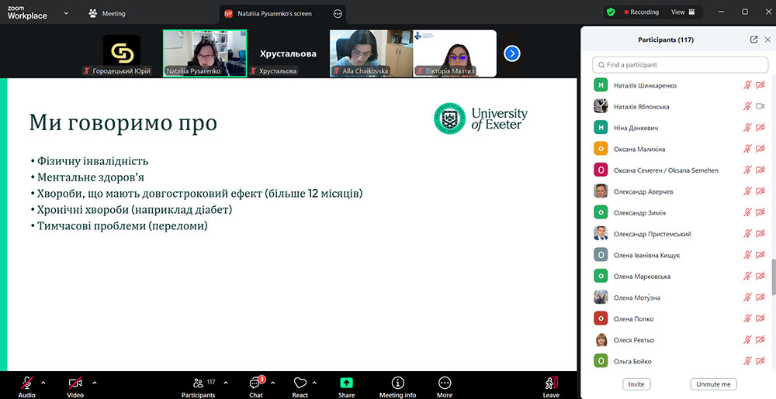Viewport: 776px width, 399px height.
Task: Start camera with the Video button
Action: click(x=75, y=384)
